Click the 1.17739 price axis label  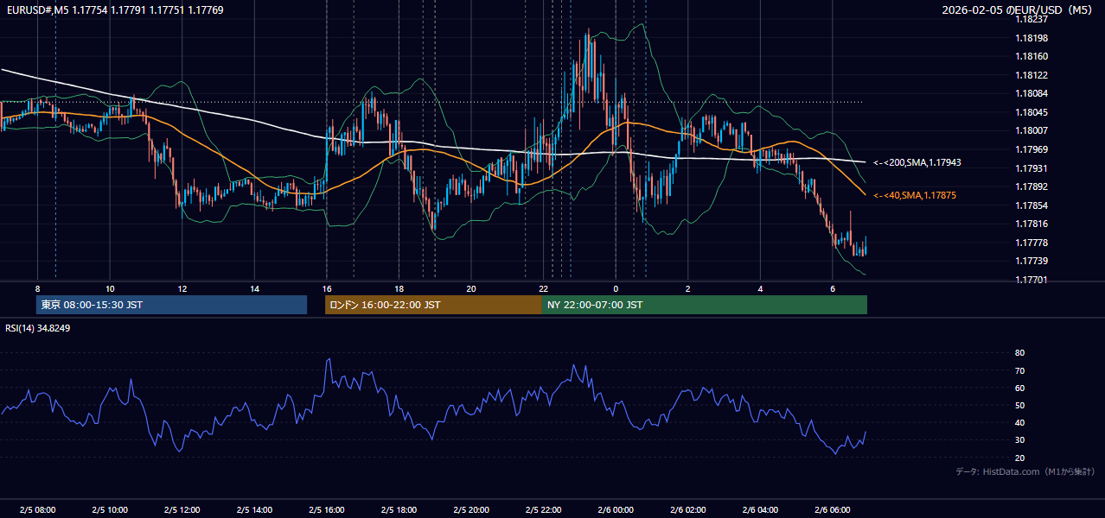point(1032,261)
